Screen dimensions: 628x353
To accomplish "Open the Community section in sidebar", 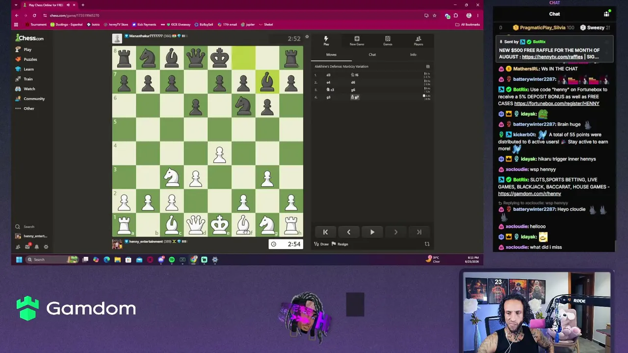I will click(30, 99).
